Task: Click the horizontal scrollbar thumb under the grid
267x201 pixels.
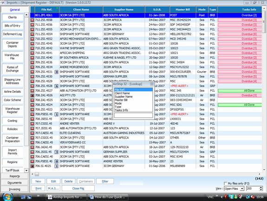Action: (37, 174)
